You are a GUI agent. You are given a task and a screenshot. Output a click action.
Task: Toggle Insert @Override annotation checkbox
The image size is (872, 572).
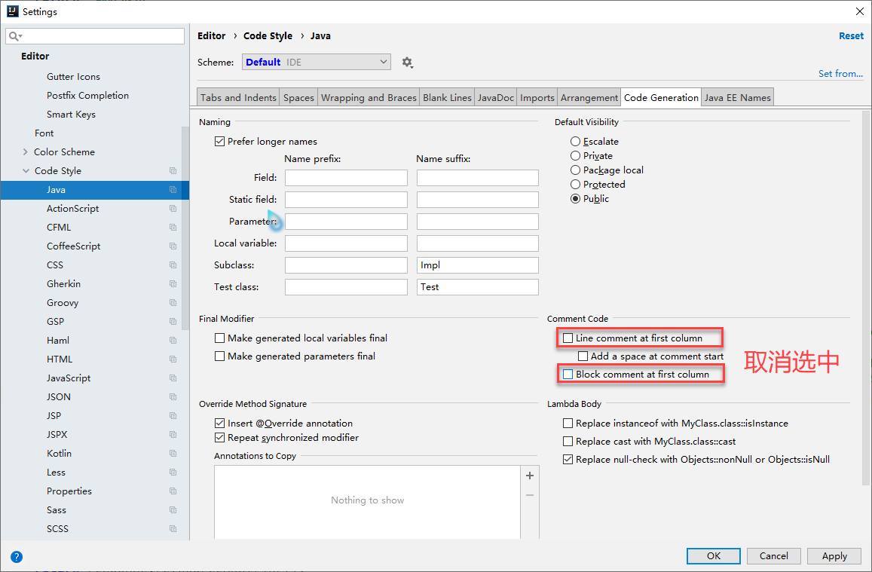(219, 424)
